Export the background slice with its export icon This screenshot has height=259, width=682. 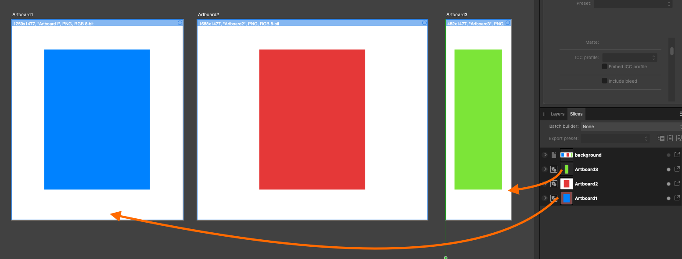pos(677,155)
